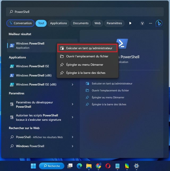Expand options for Windows PowerShell ISE (x86)

[73, 84]
